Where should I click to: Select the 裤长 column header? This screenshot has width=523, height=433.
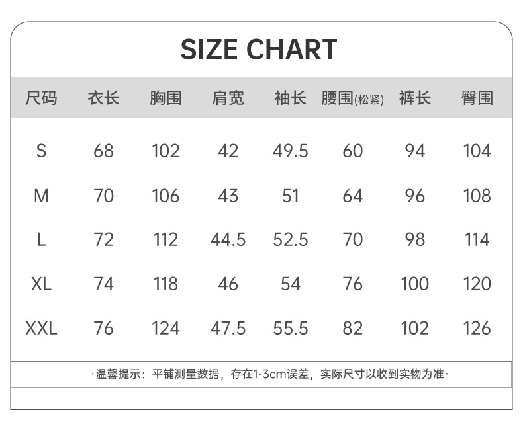pos(414,98)
